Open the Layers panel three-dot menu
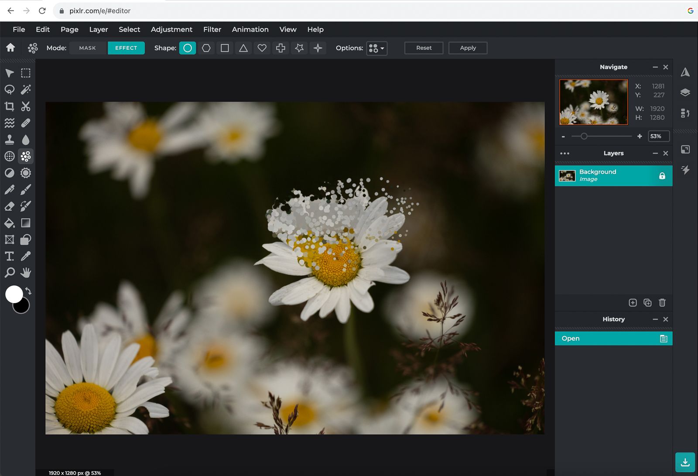The width and height of the screenshot is (698, 476). point(565,153)
